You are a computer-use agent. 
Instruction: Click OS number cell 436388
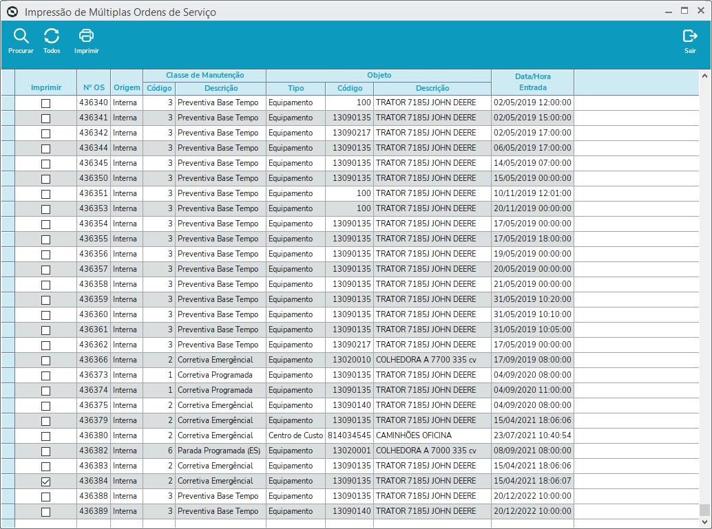[x=94, y=496]
